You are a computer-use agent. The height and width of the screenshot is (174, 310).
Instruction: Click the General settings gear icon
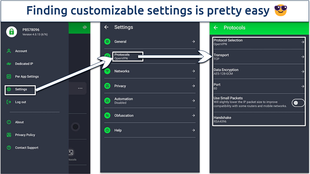tap(108, 41)
